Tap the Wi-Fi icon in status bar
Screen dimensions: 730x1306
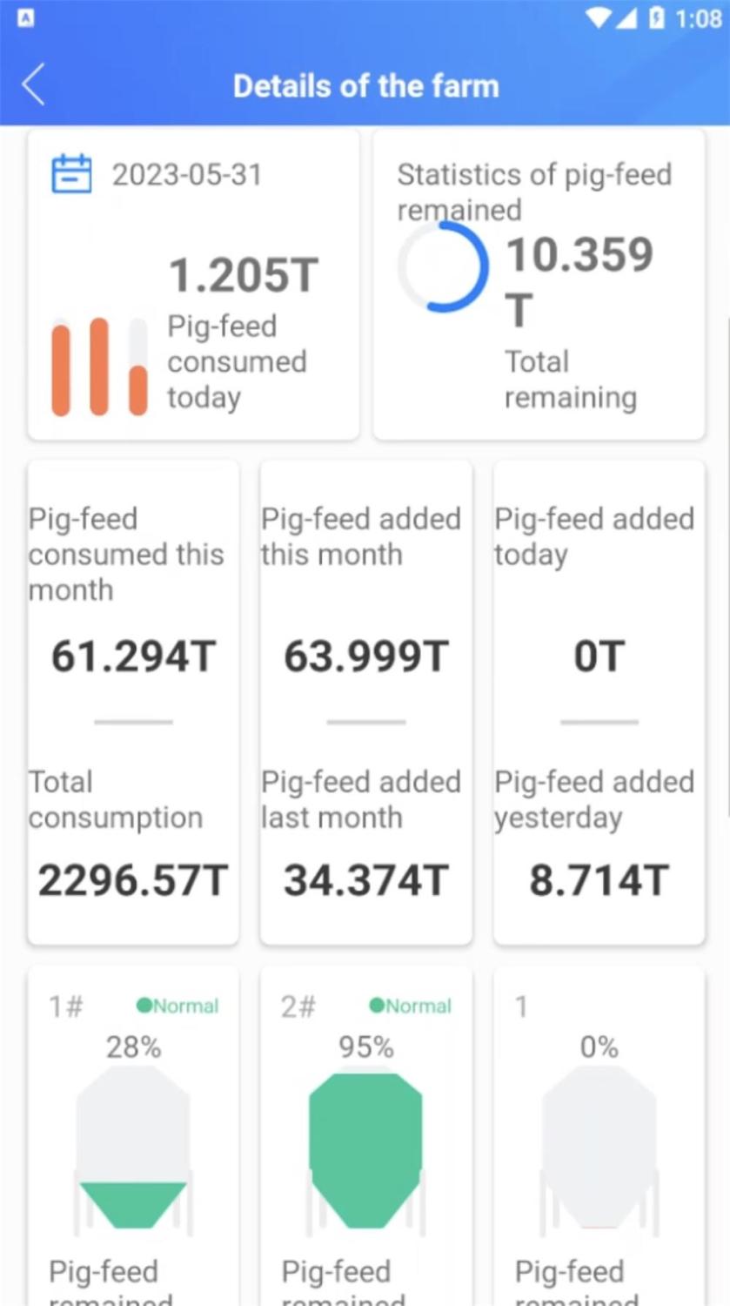(599, 18)
